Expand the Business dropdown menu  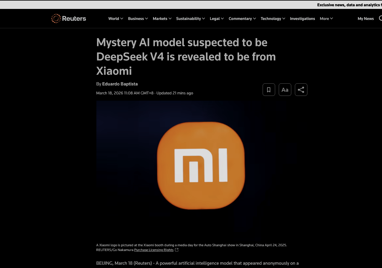coord(138,18)
